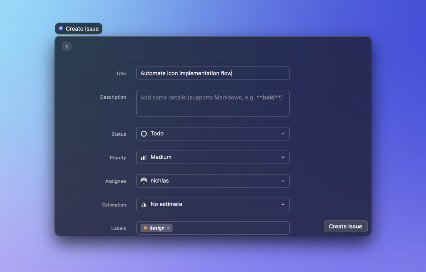Viewport: 426px width, 272px height.
Task: Click the Description field label
Action: click(113, 97)
